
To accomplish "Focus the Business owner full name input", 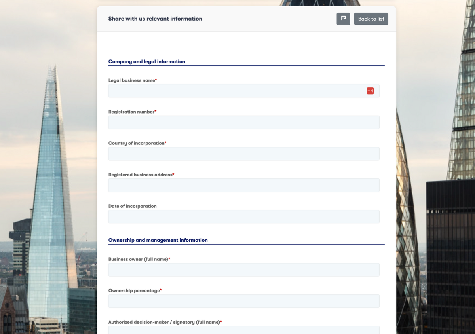I will [x=243, y=270].
